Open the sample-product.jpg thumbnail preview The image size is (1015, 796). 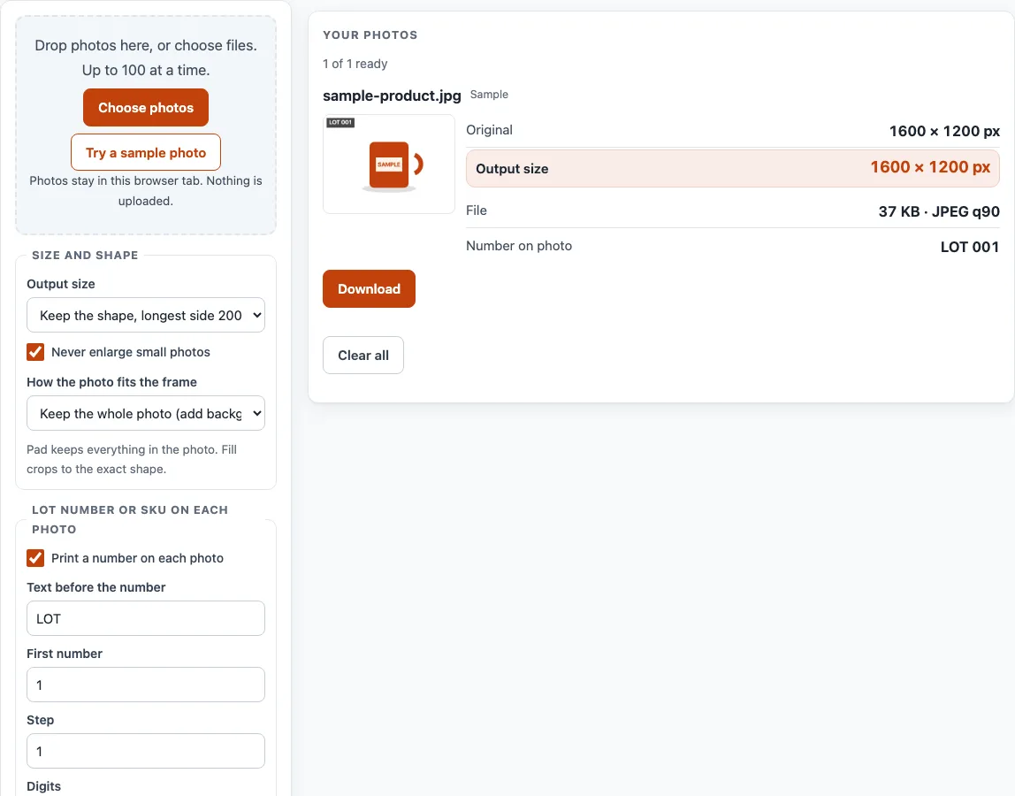pyautogui.click(x=389, y=164)
